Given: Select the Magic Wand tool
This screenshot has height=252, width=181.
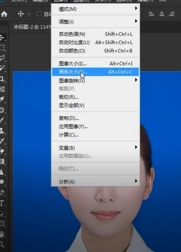Looking at the screenshot, I should pyautogui.click(x=2, y=69).
